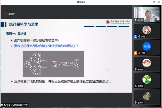Click the 录制中 recording status label

tap(12, 14)
